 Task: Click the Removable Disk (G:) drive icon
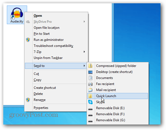[x=90, y=121]
